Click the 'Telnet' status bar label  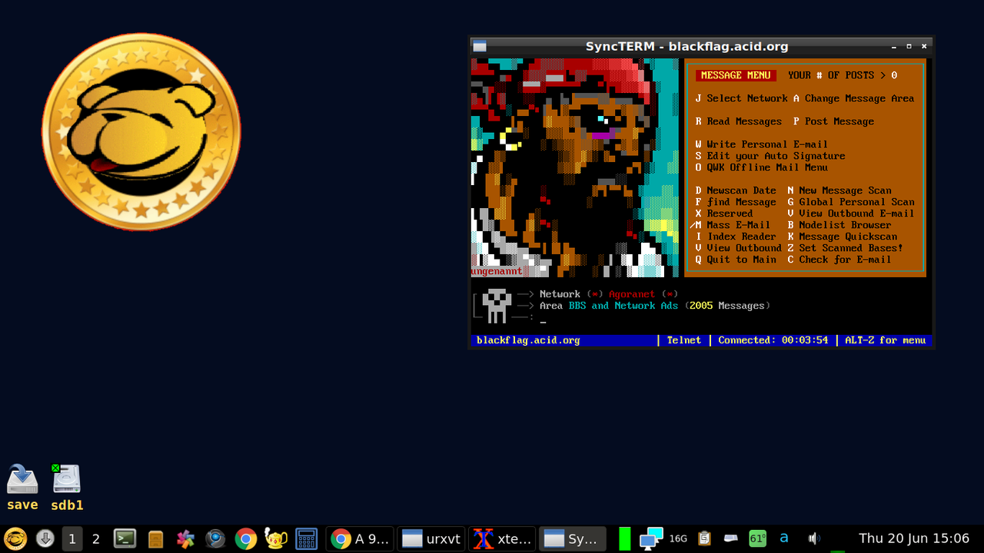(x=683, y=340)
